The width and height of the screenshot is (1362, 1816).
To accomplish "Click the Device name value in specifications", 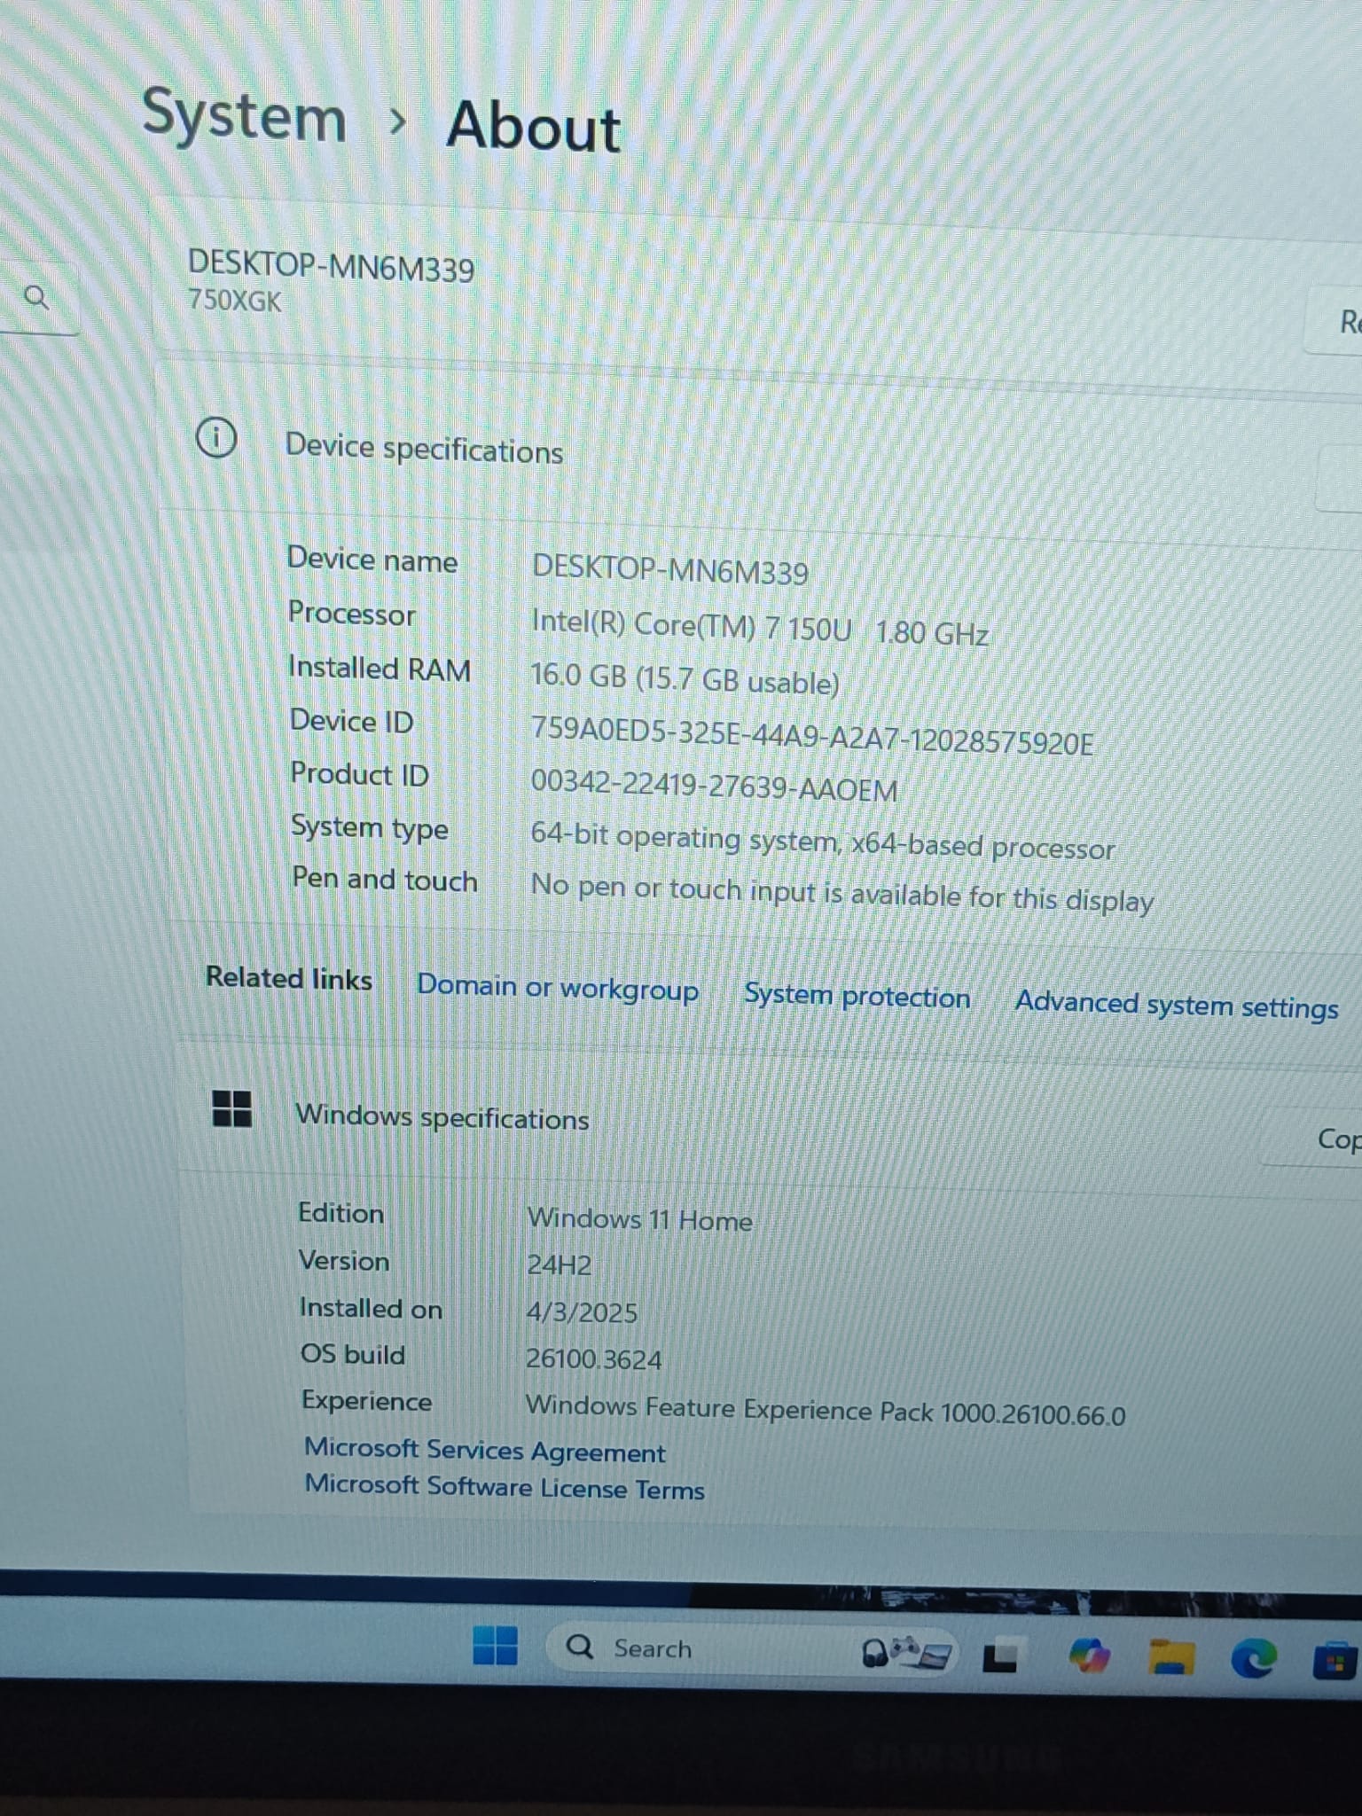I will [669, 569].
